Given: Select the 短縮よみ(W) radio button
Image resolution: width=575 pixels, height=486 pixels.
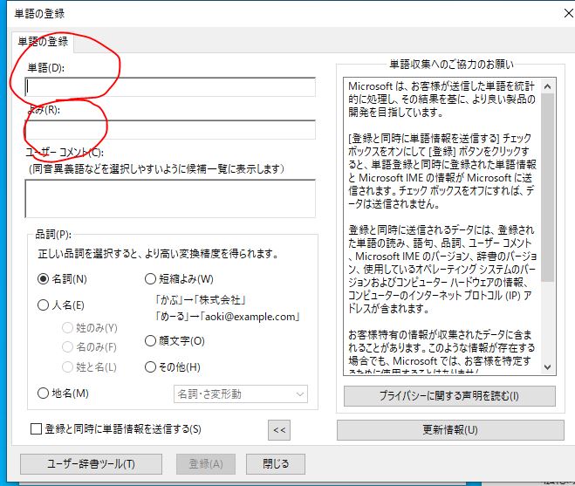Looking at the screenshot, I should (x=150, y=279).
